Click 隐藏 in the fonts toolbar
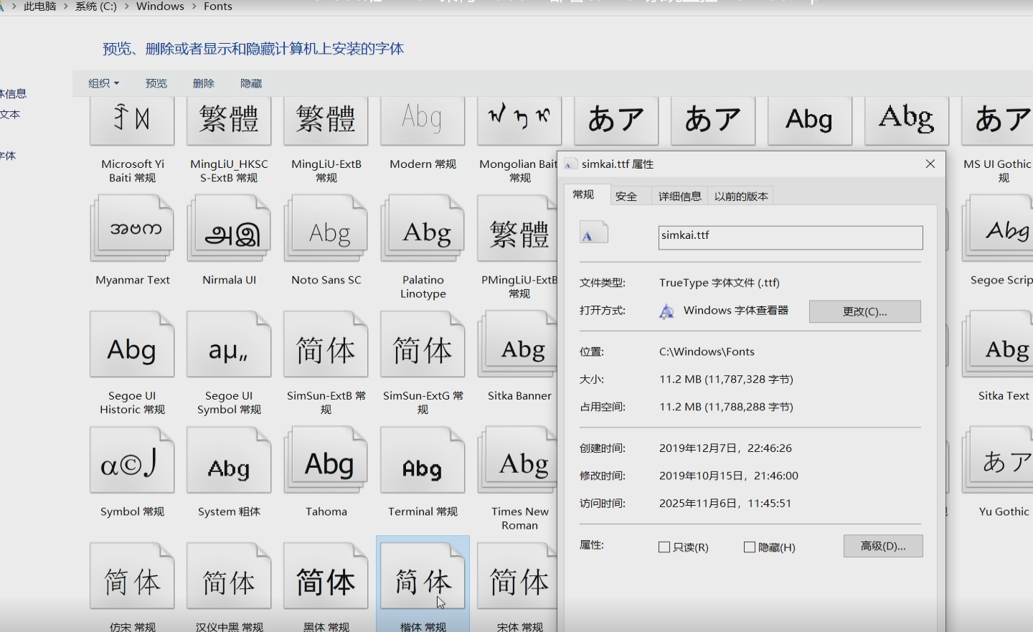 [251, 83]
